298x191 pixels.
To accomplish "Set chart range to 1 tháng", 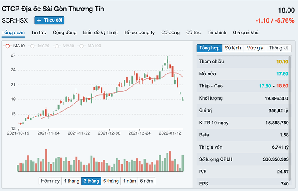I will 71,181.
